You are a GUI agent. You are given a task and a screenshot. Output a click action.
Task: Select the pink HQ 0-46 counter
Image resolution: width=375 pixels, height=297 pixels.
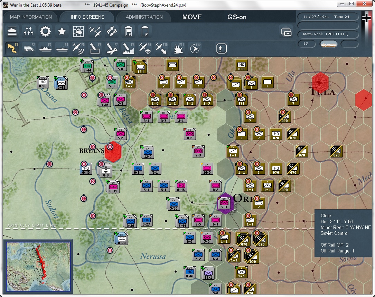181,186
